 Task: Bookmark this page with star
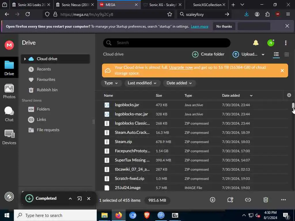point(169,14)
